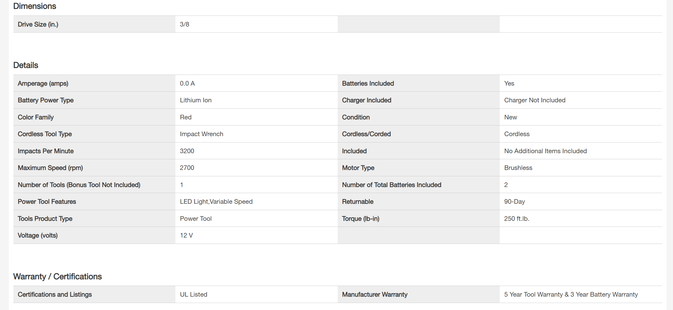Image resolution: width=673 pixels, height=310 pixels.
Task: Click the LED Light,Variable Speed value
Action: pos(216,202)
